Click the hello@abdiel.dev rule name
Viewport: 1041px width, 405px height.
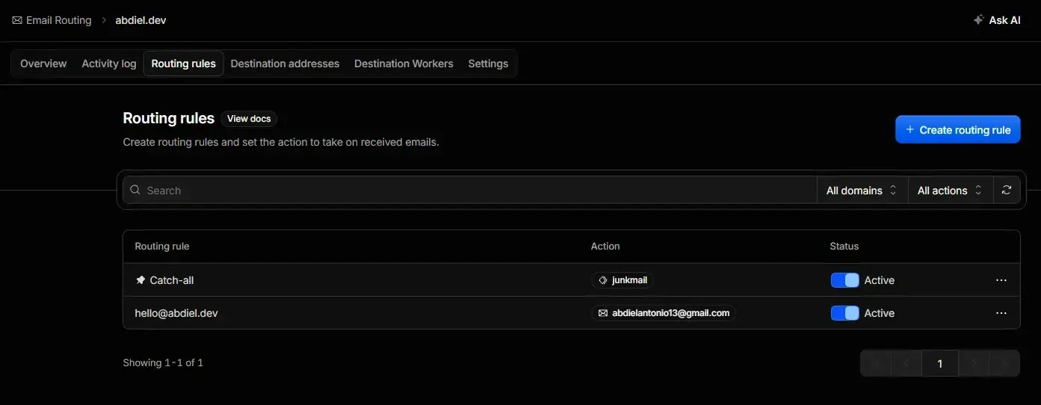(176, 313)
